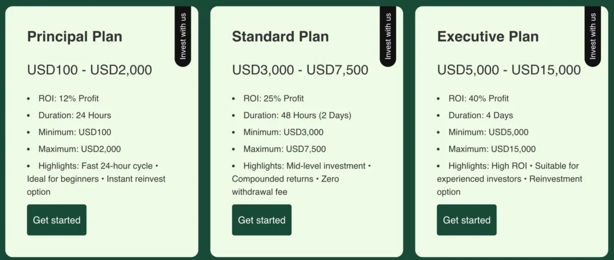
Task: Click 'ROI: 40% Profit' on Executive Plan
Action: click(x=478, y=98)
